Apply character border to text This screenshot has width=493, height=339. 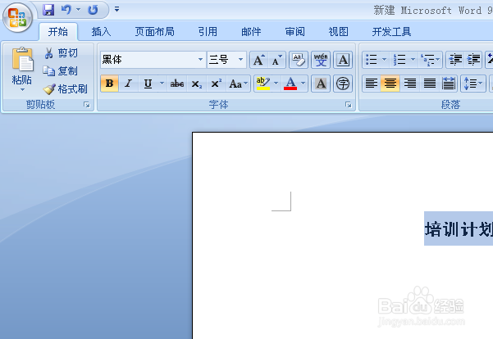[343, 60]
